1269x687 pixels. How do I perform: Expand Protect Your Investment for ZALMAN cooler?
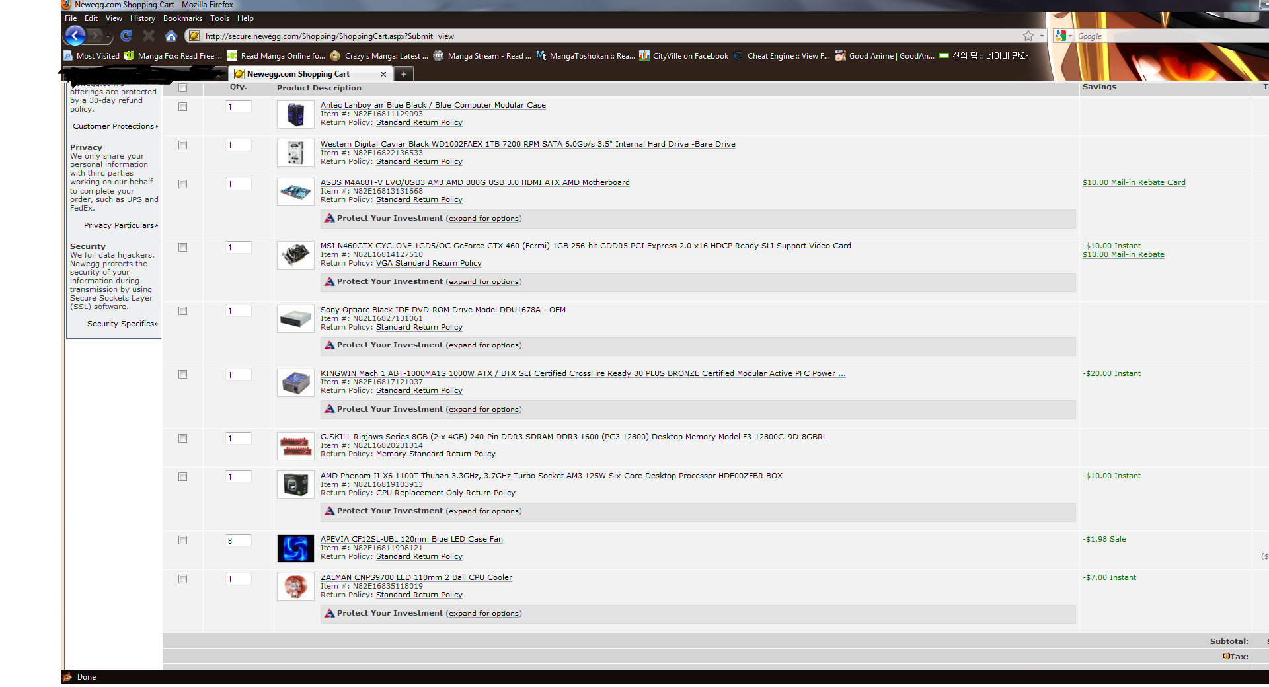pos(484,614)
